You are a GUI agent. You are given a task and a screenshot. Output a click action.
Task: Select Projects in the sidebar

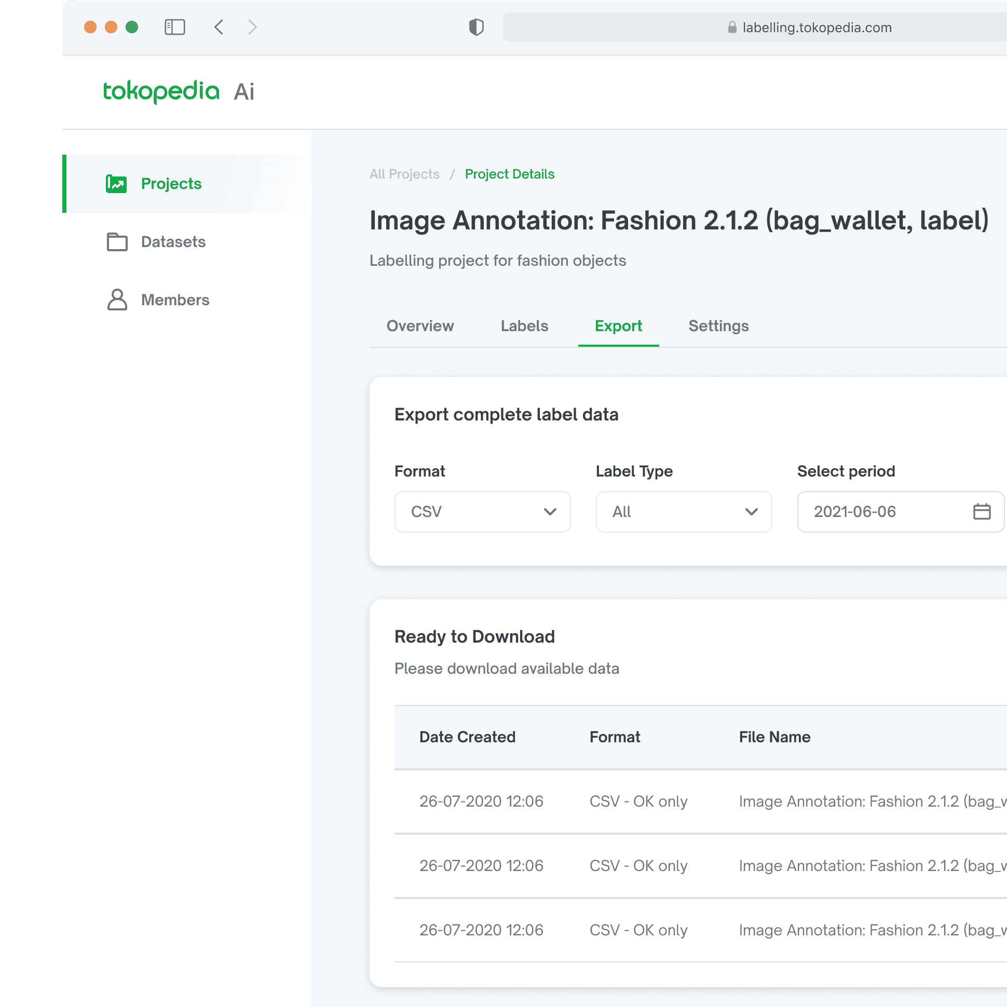pyautogui.click(x=171, y=183)
